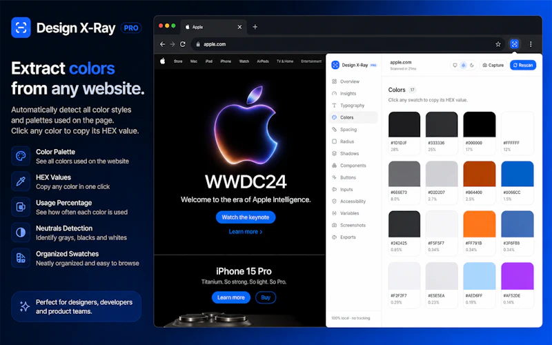Open the Spacing section

coord(354,129)
